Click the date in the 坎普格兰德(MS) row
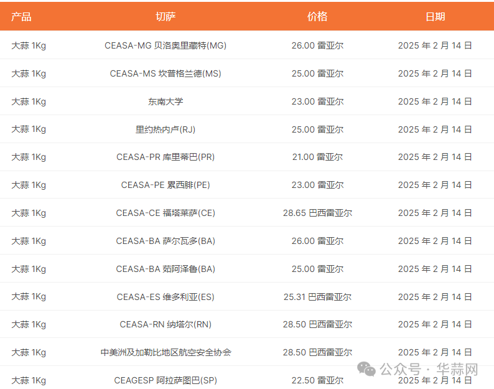This screenshot has width=494, height=389. (x=435, y=74)
